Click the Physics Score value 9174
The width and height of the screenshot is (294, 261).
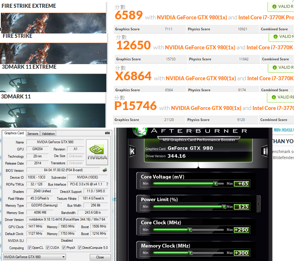242,90
